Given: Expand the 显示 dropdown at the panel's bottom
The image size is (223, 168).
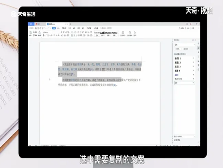Looking at the screenshot, I should (186, 136).
